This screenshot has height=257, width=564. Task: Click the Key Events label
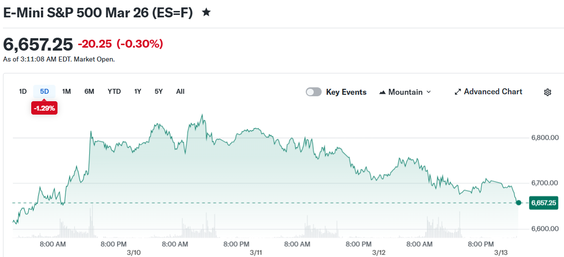pyautogui.click(x=346, y=92)
